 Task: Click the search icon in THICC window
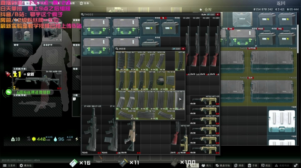[x=82, y=15]
